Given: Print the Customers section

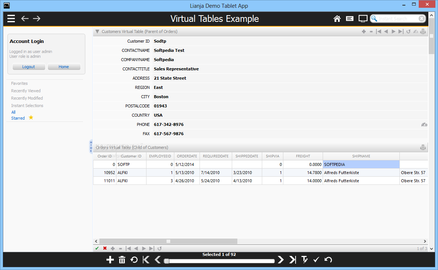Looking at the screenshot, I should click(x=423, y=31).
